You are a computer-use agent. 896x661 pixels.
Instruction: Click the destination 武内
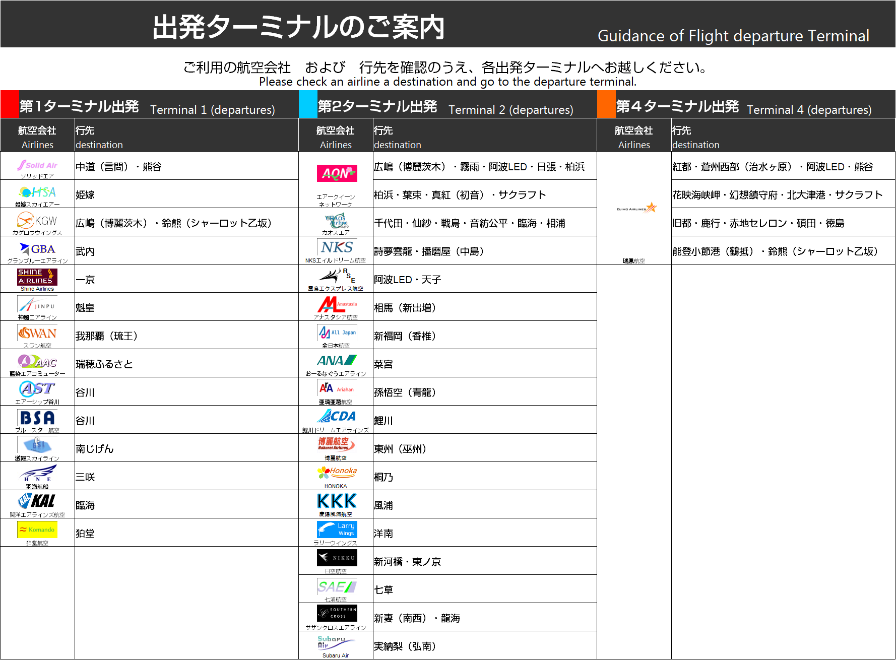[85, 251]
